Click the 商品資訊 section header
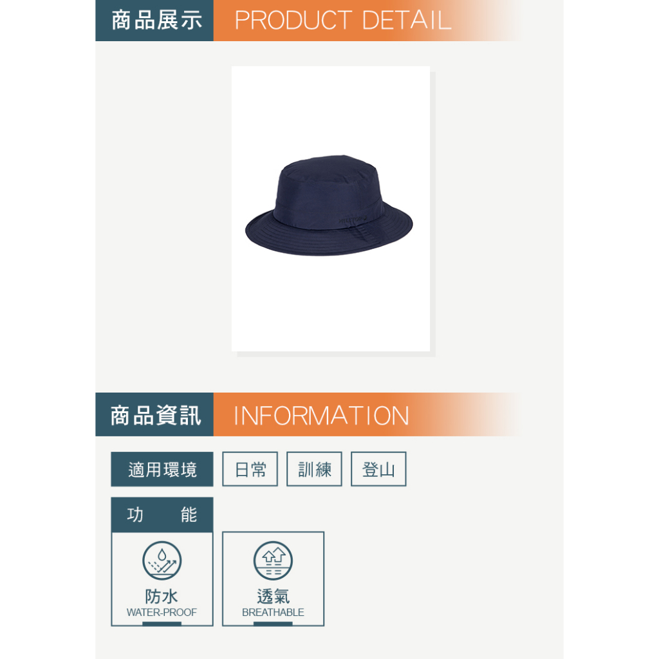Viewport: 659px width, 659px height. [x=154, y=414]
